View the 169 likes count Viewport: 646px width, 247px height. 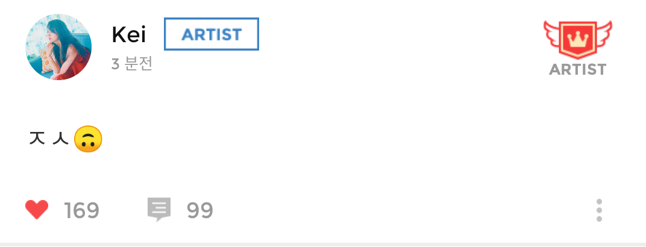pos(81,210)
